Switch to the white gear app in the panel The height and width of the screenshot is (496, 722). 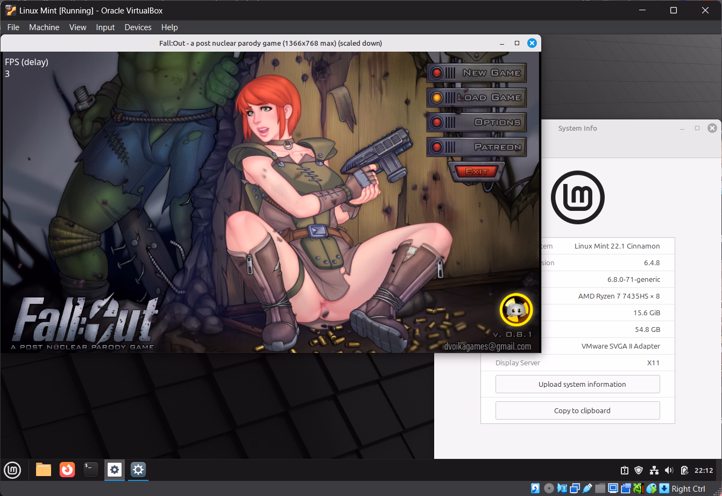[x=115, y=470]
